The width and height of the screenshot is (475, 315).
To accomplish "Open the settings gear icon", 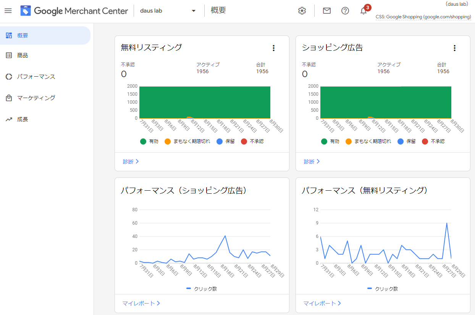I will pos(302,11).
